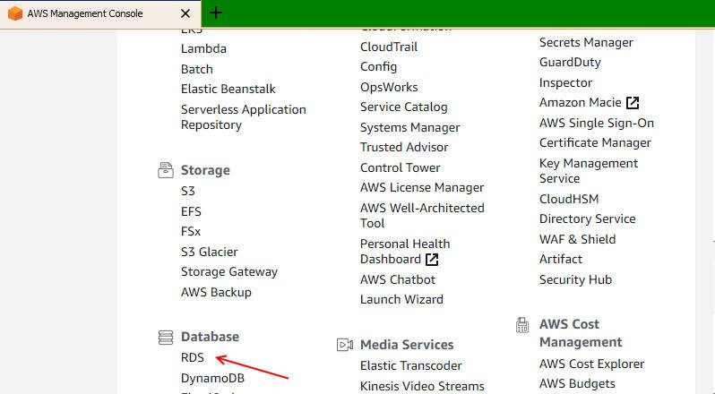Click Amazon Macie external link icon
Viewport: 715px width, 394px height.
(x=633, y=103)
